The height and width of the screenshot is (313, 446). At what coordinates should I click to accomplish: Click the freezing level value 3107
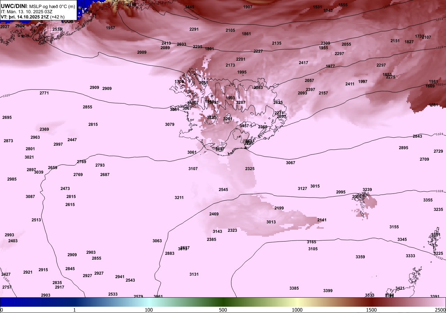193,169
